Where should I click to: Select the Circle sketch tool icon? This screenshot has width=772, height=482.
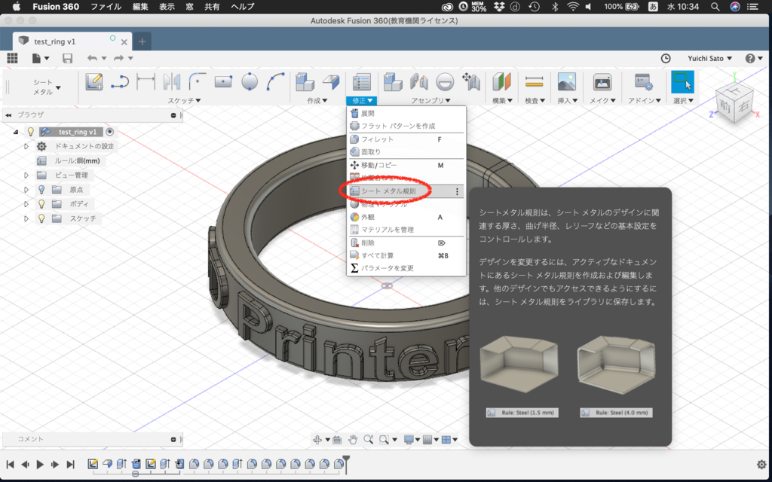pyautogui.click(x=250, y=81)
